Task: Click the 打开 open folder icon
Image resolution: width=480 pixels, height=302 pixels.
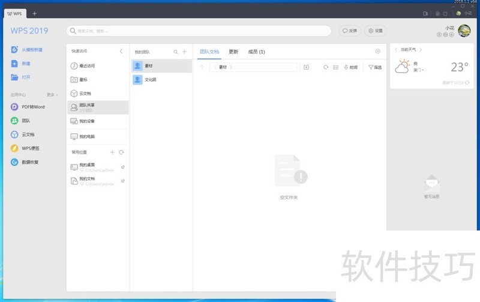Action: pyautogui.click(x=14, y=77)
